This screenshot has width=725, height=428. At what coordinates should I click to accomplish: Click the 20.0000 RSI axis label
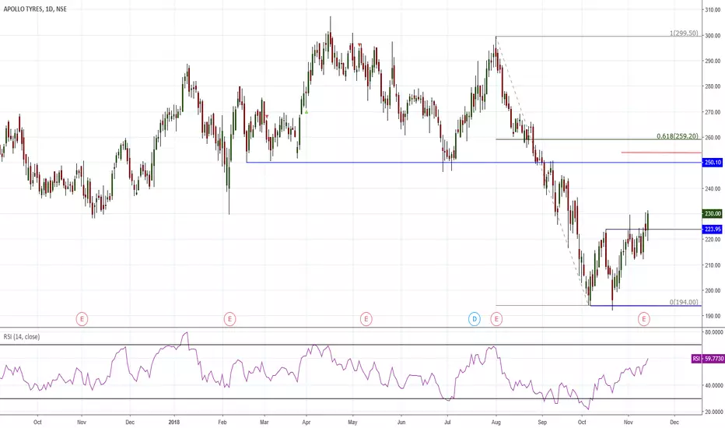pos(713,412)
